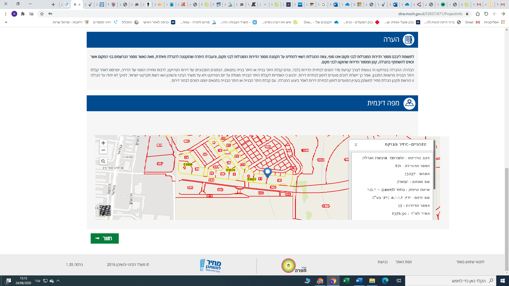Reload the page using the browser refresh icon
509x286 pixels.
pyautogui.click(x=486, y=14)
